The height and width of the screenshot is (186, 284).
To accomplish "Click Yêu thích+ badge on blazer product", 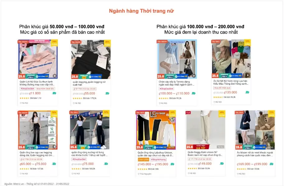I will click(x=239, y=113).
